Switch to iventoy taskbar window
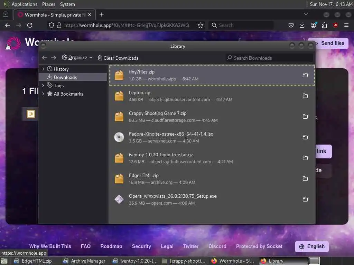The width and height of the screenshot is (354, 265). (136, 261)
